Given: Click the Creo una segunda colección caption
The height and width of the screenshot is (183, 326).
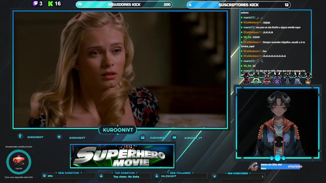Looking at the screenshot, I should 19,177.
